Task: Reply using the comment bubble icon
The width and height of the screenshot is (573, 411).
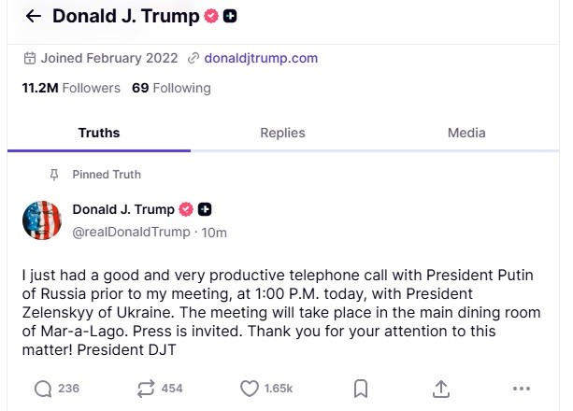Action: [43, 389]
